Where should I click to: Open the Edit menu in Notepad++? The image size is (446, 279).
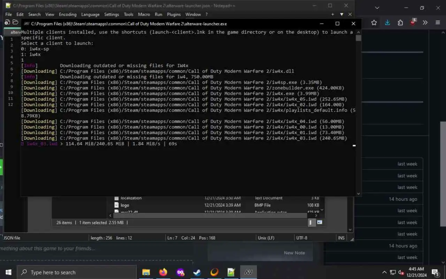(20, 14)
